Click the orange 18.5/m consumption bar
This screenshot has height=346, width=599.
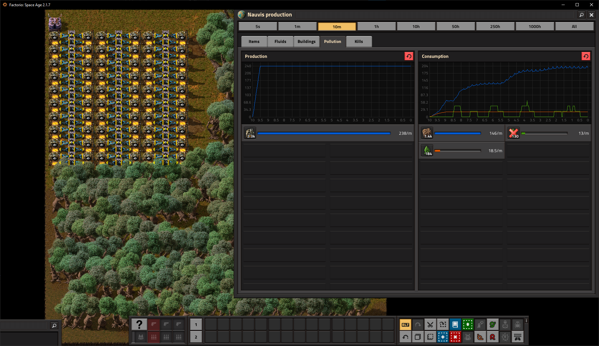[x=458, y=151]
